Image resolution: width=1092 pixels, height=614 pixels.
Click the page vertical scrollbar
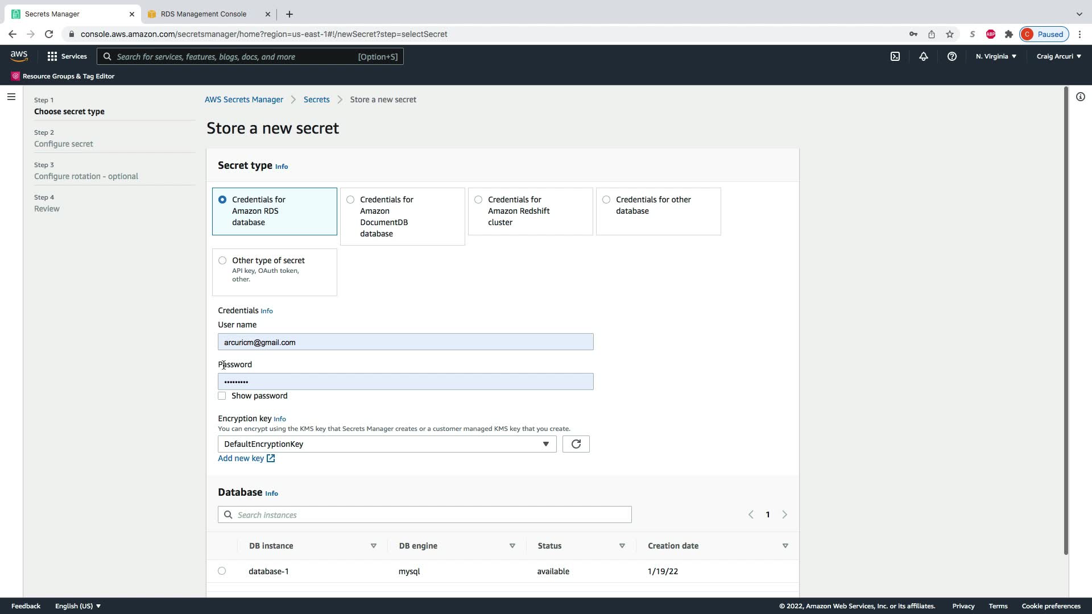point(1066,318)
